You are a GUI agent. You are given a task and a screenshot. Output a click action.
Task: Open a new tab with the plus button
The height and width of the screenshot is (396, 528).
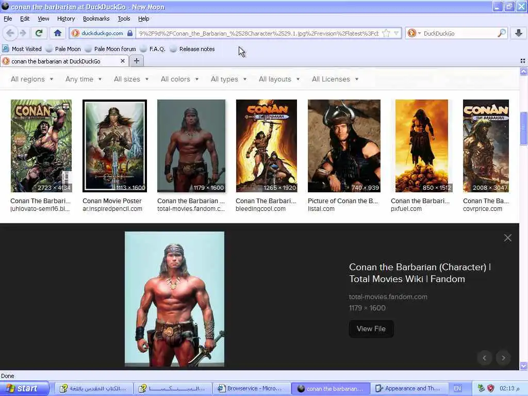(x=136, y=61)
